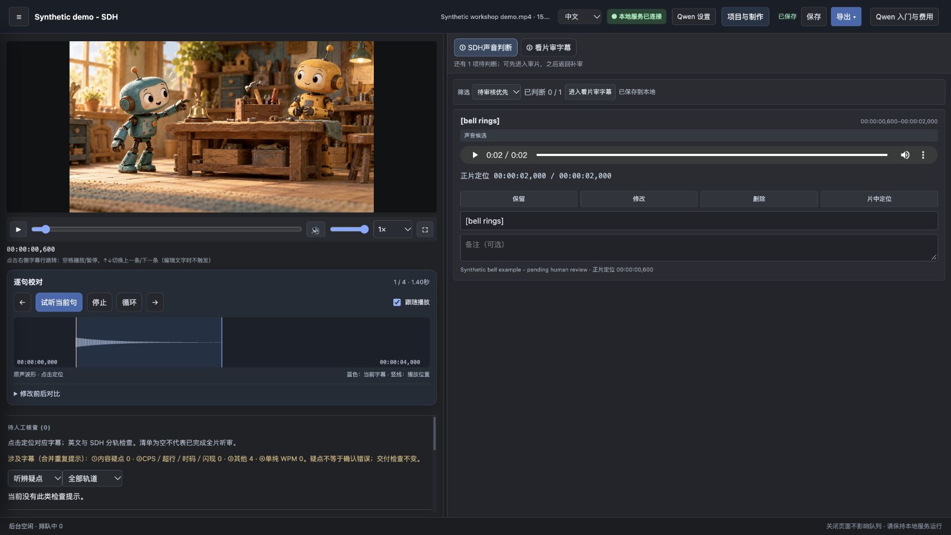Open audio player more options menu

[x=923, y=155]
